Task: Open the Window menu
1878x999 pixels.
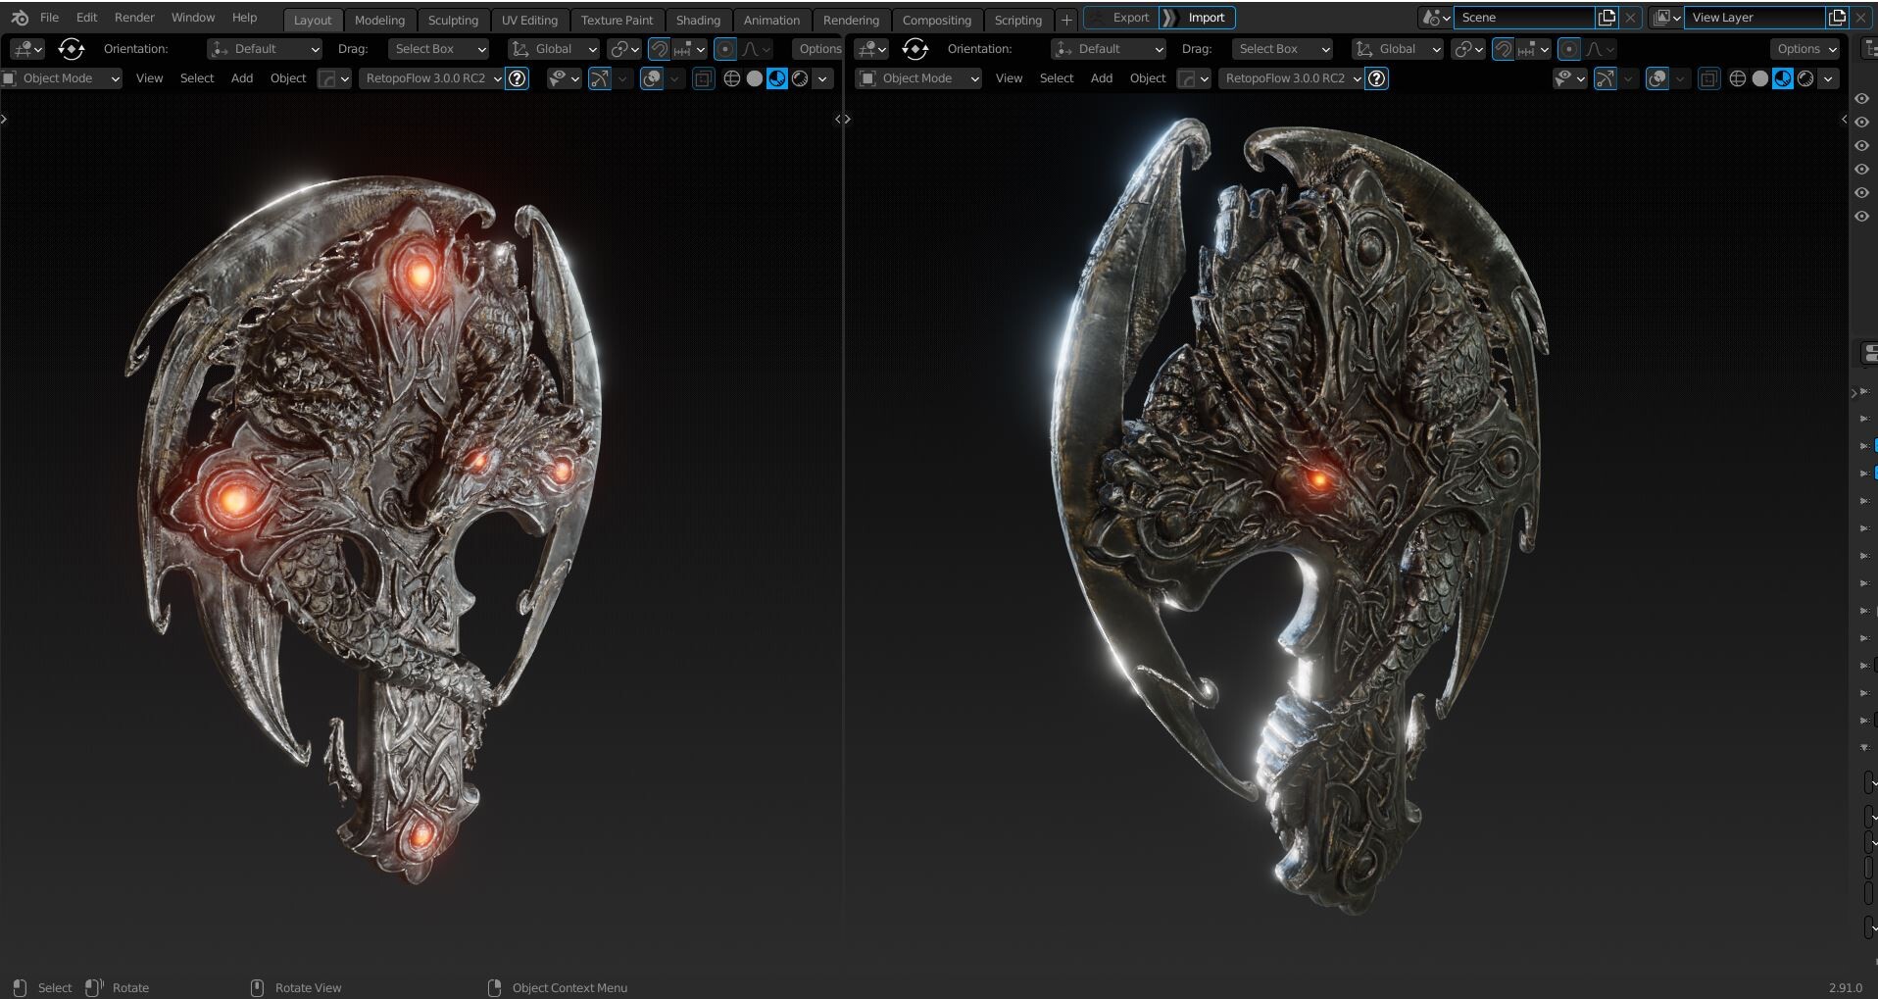Action: pos(193,18)
